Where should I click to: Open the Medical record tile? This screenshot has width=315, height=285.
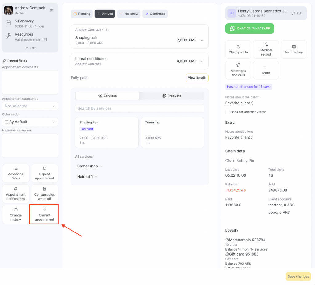coord(266,49)
